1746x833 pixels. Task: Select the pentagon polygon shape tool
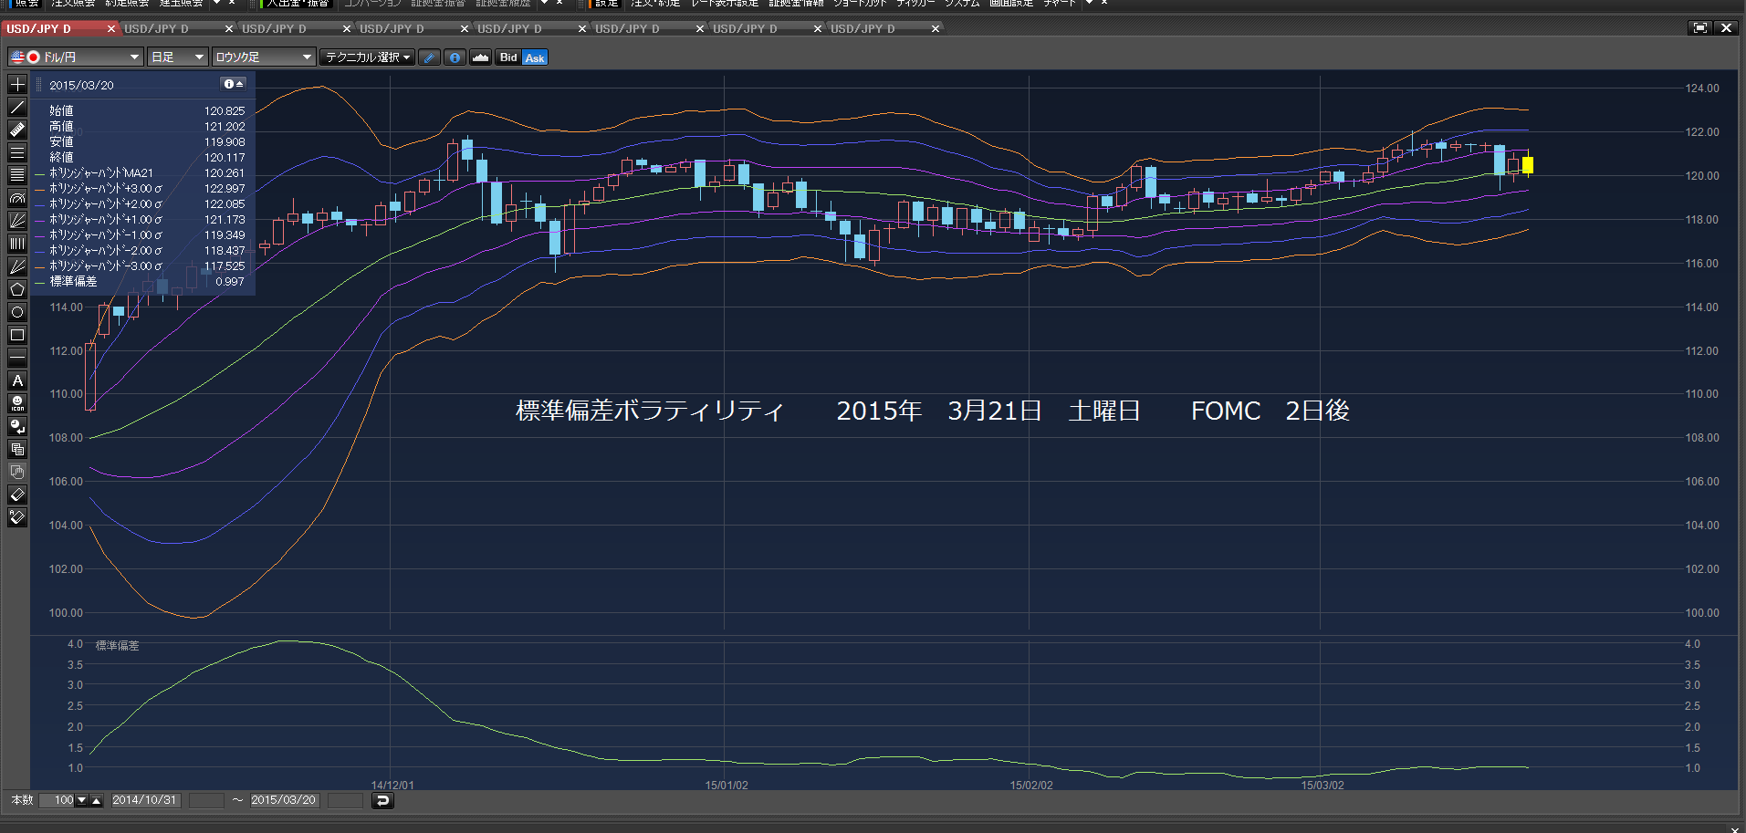17,289
